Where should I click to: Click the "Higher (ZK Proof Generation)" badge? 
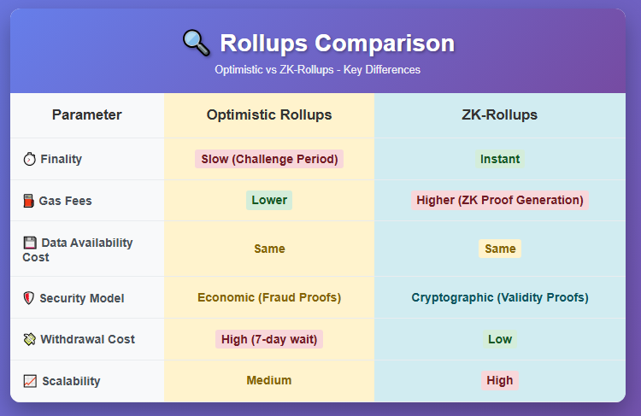coord(500,200)
